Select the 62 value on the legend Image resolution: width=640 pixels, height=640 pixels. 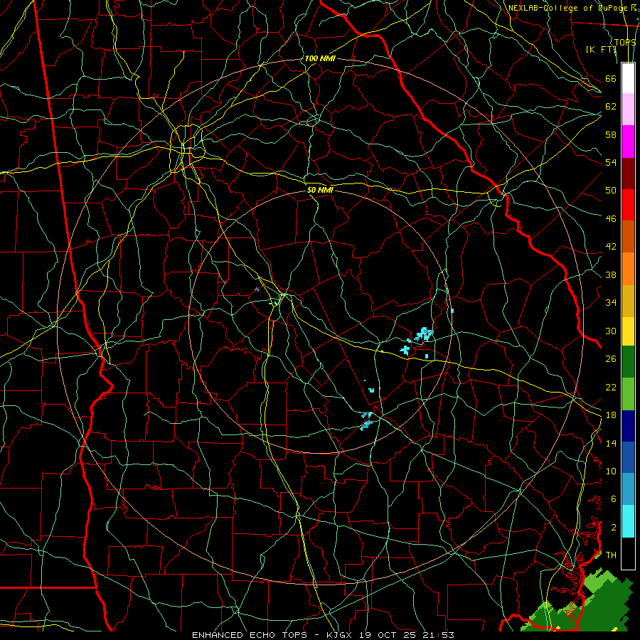pos(611,106)
